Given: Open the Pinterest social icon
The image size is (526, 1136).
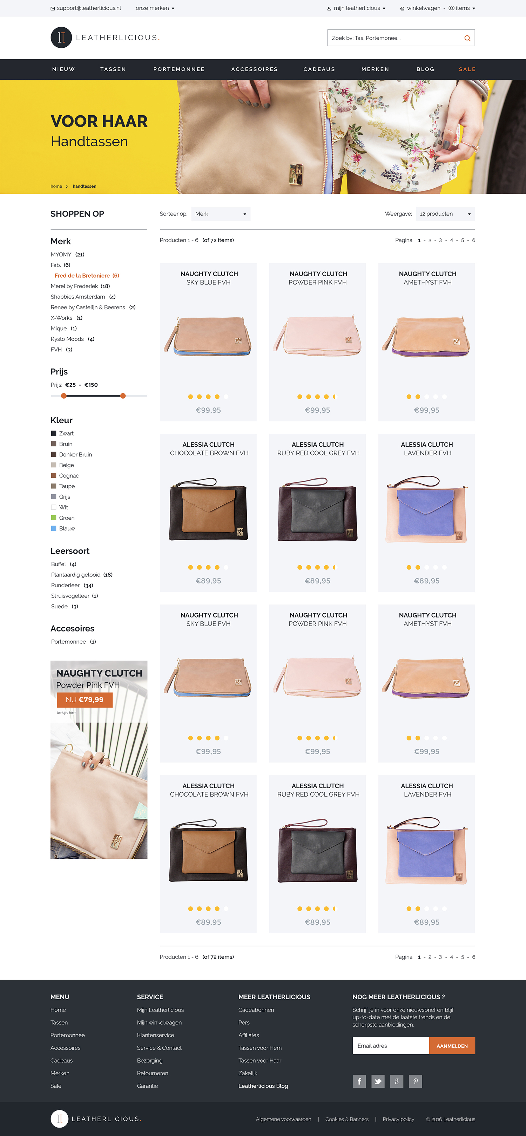Looking at the screenshot, I should coord(415,1081).
